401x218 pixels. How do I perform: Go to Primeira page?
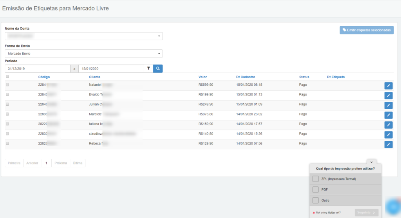pos(14,163)
